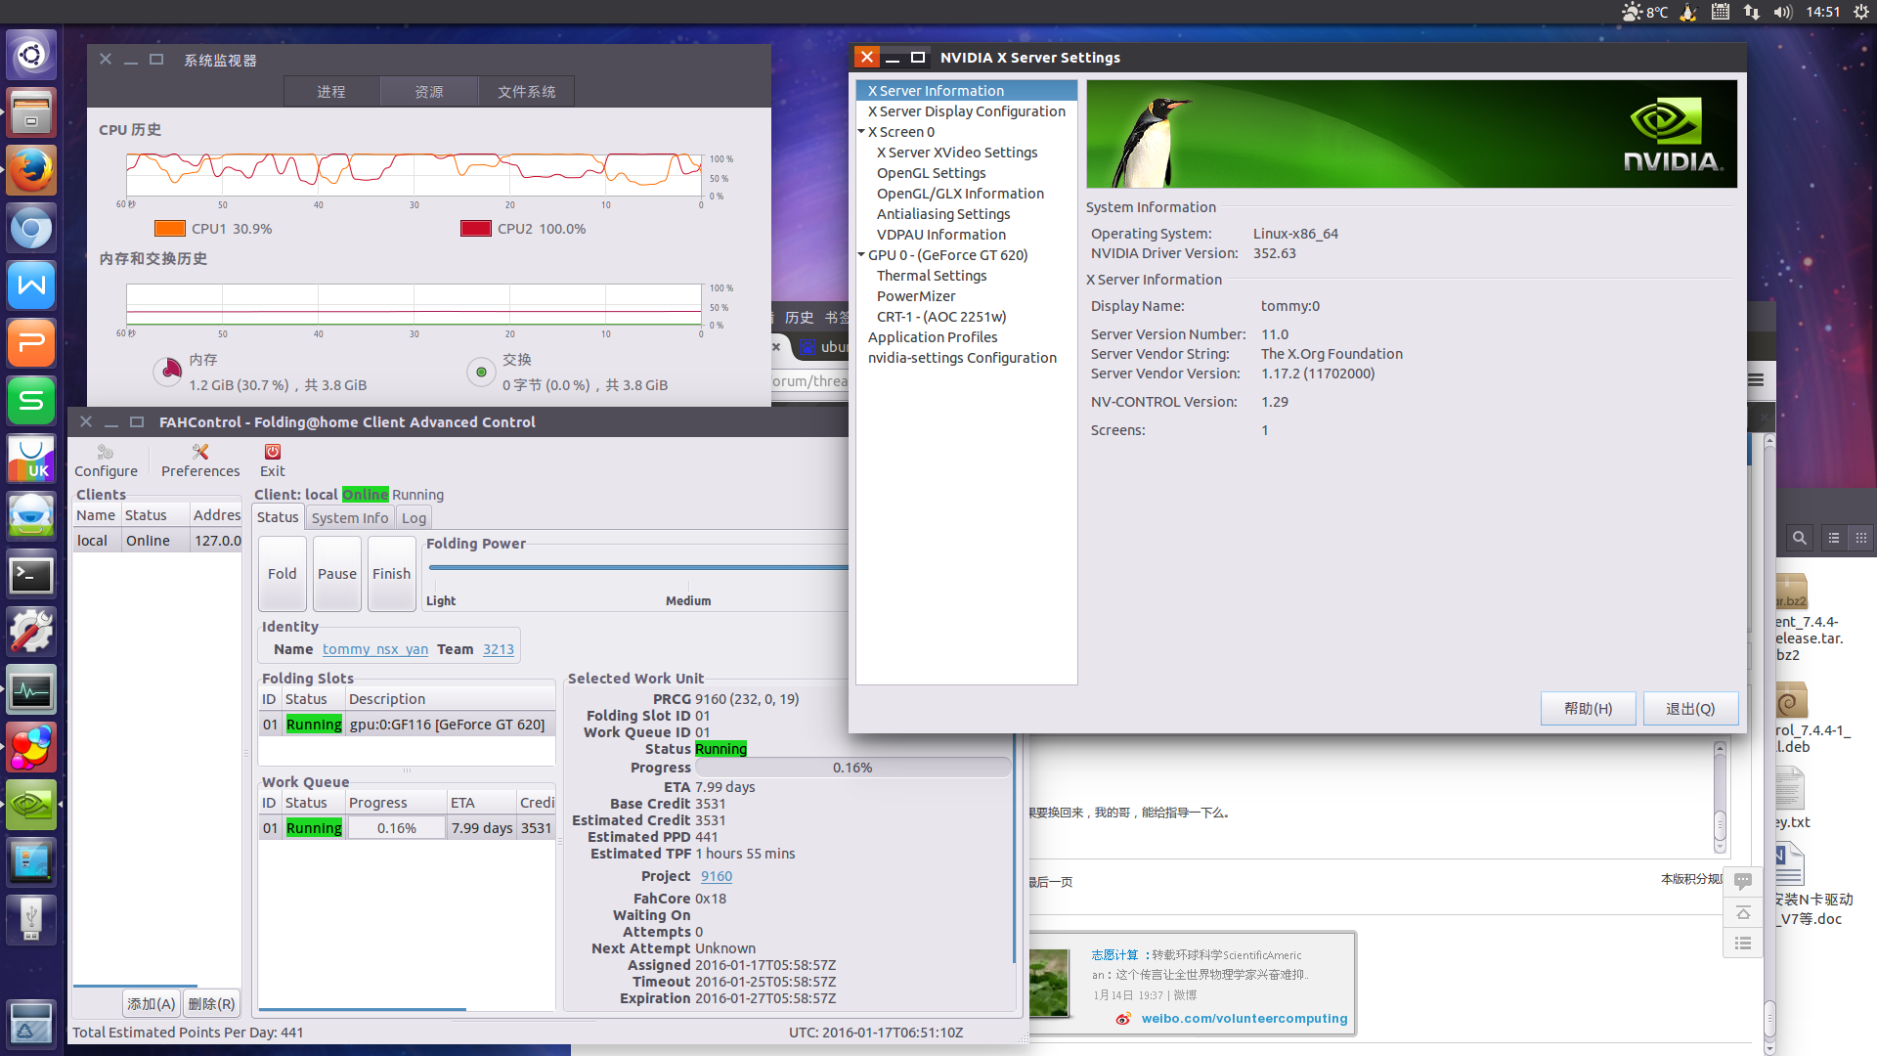Open Preferences in FAHControl toolbar
The width and height of the screenshot is (1877, 1056).
pyautogui.click(x=200, y=461)
